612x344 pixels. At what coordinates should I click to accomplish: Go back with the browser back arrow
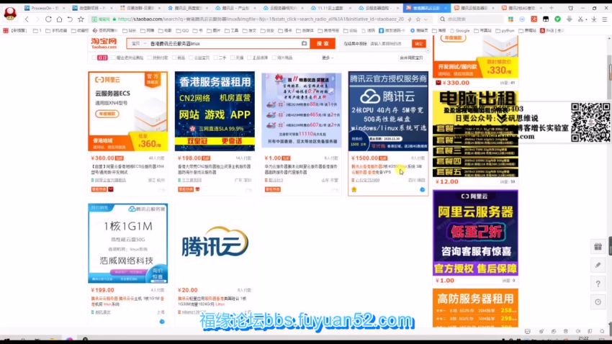[x=27, y=19]
